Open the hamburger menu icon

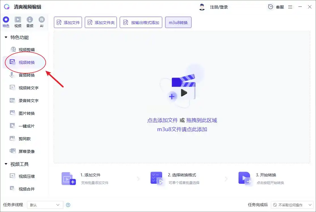pos(290,7)
